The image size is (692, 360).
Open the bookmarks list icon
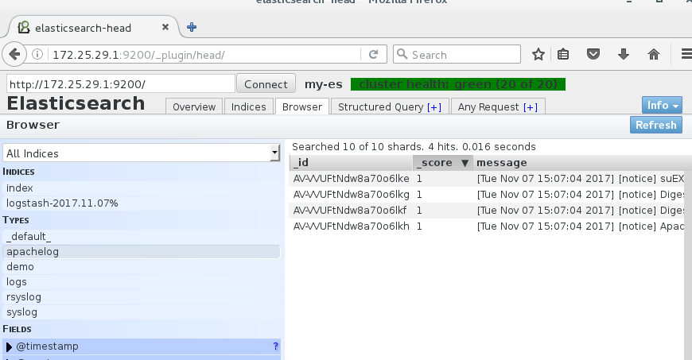(x=563, y=54)
